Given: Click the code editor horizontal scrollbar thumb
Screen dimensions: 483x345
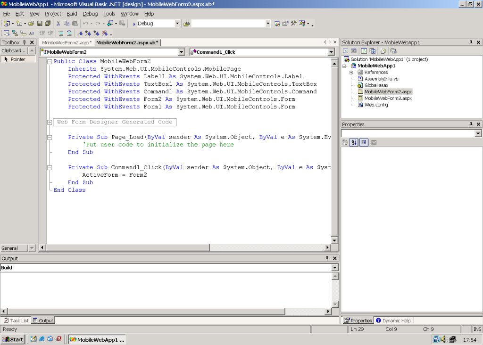Looking at the screenshot, I should click(128, 247).
